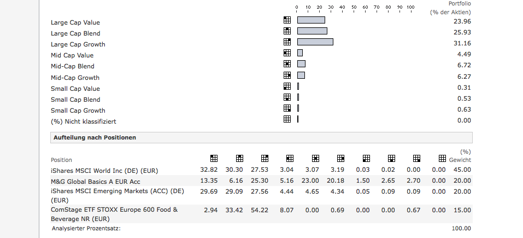Viewport: 523px width, 238px height.
Task: Click the Gewicht column header
Action: 460,160
